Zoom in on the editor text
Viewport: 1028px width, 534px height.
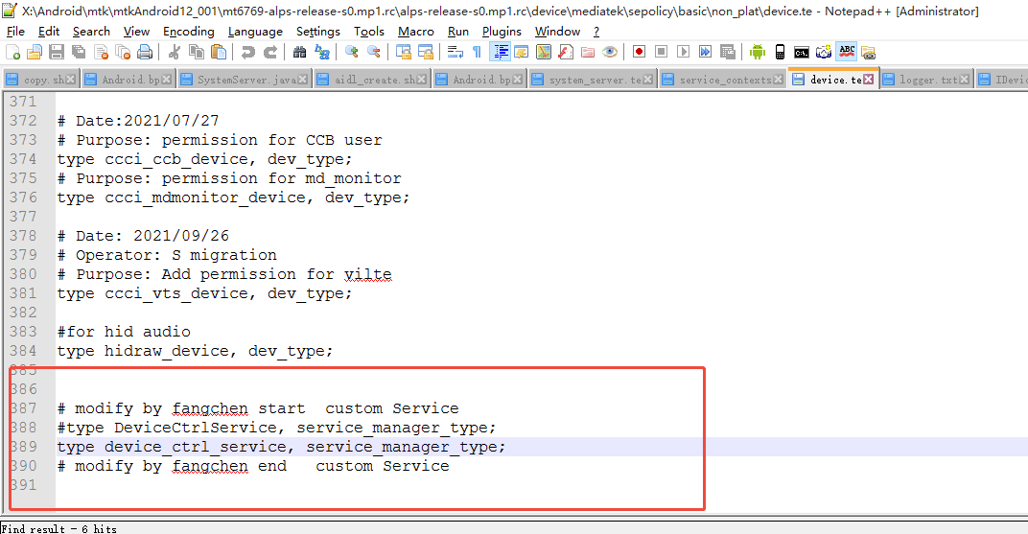point(351,53)
